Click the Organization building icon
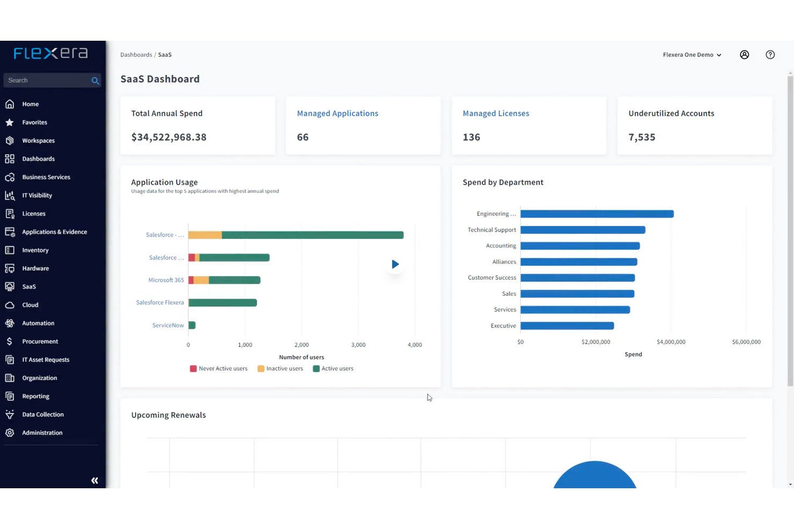794x529 pixels. coord(10,377)
